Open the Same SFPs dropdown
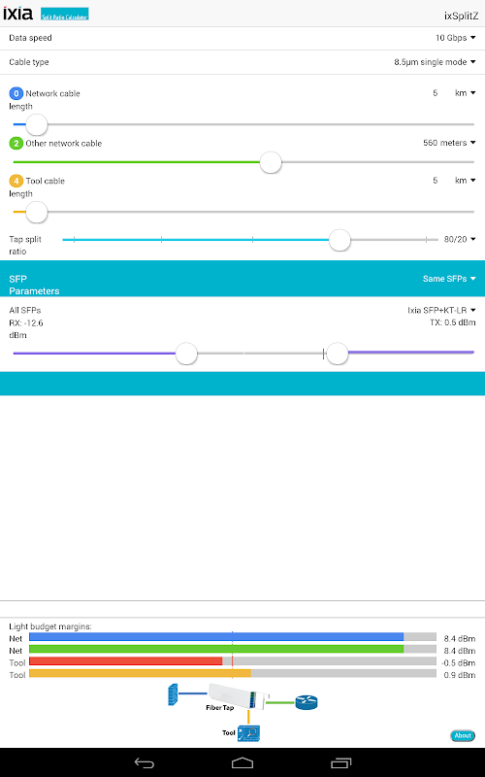The image size is (485, 777). pyautogui.click(x=449, y=279)
